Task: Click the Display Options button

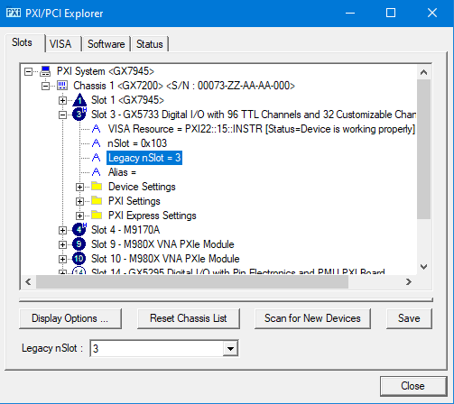Action: pyautogui.click(x=70, y=318)
